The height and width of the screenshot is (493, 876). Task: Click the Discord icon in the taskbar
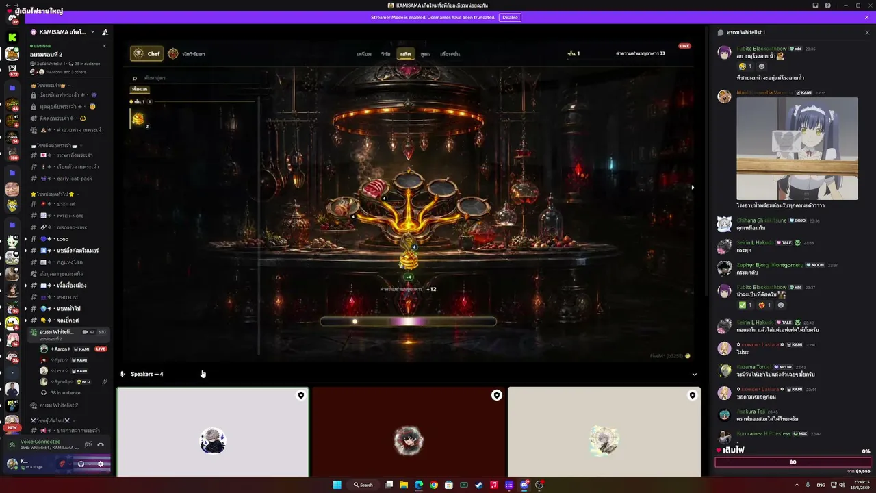coord(524,485)
